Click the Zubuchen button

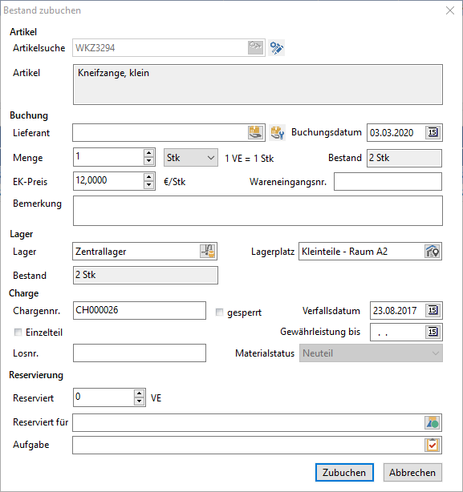pyautogui.click(x=344, y=472)
